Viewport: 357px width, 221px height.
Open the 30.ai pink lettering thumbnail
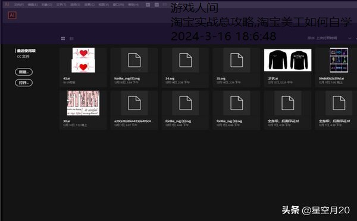(83, 103)
